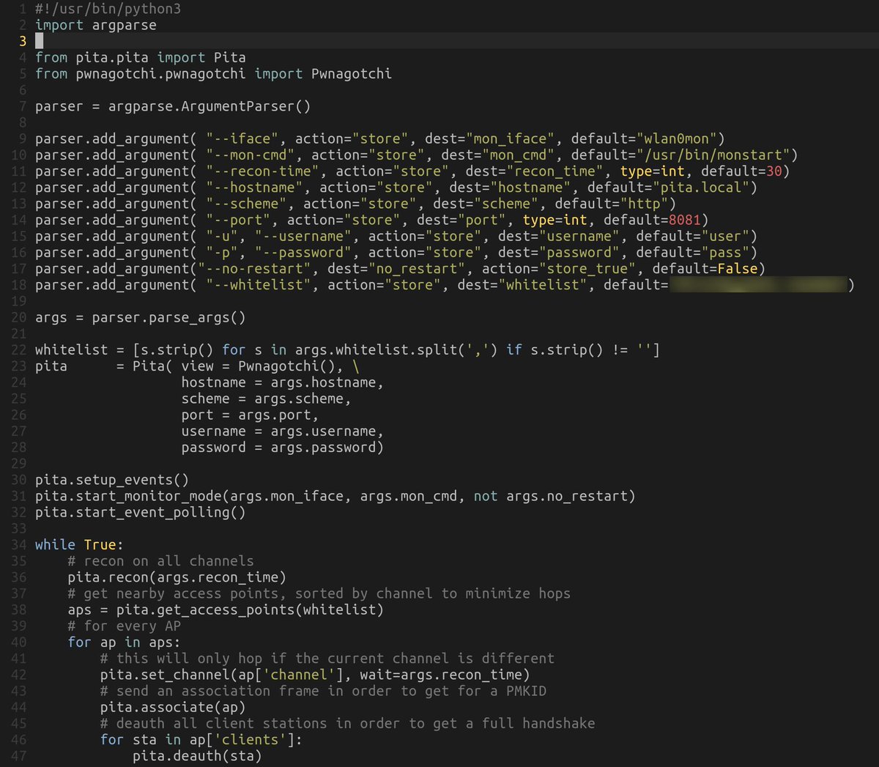Click the "--port" argument string
This screenshot has height=767, width=879.
(238, 220)
